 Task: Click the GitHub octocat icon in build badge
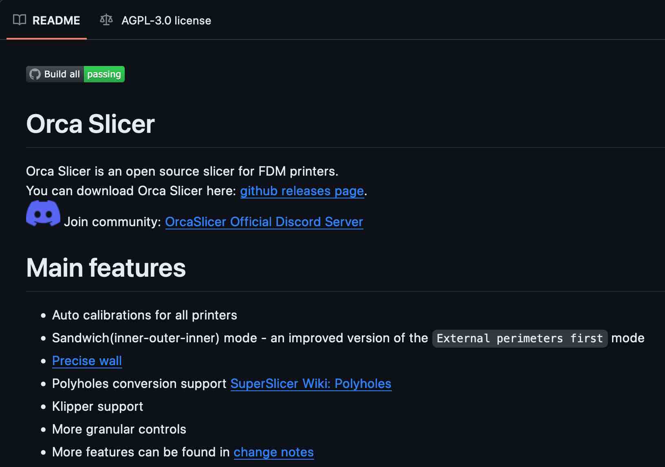pos(35,74)
